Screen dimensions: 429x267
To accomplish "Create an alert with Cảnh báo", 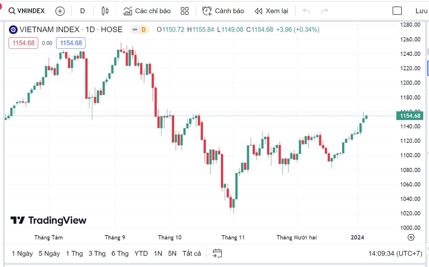I will click(x=223, y=11).
